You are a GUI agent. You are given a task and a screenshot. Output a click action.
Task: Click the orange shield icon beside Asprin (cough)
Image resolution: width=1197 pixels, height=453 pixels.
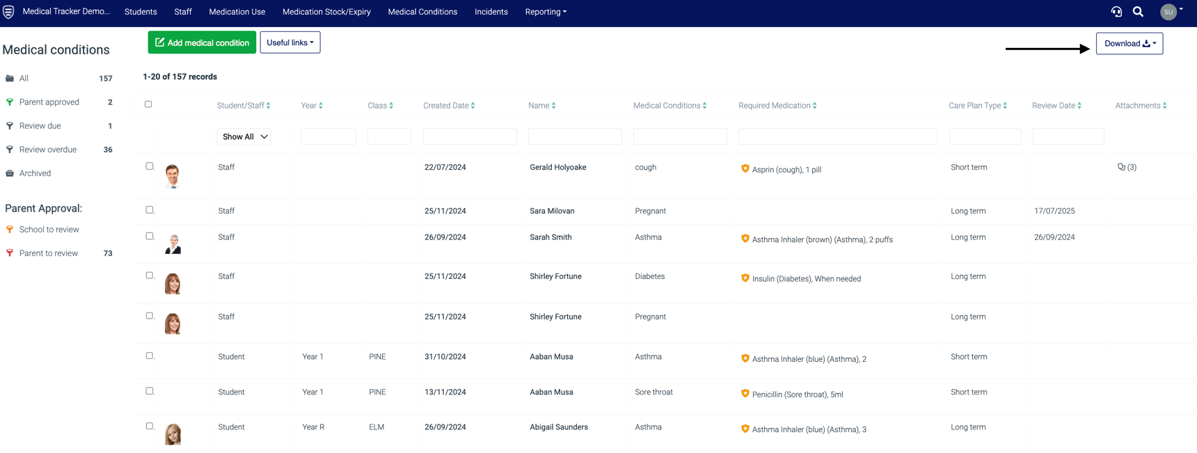pos(745,168)
